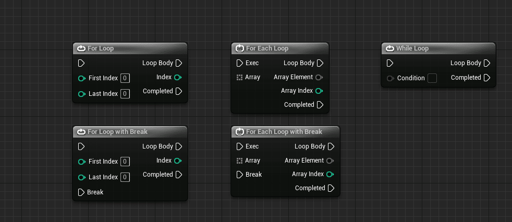The width and height of the screenshot is (512, 222).
Task: Click the Last Index value field on For Loop
Action: 125,94
